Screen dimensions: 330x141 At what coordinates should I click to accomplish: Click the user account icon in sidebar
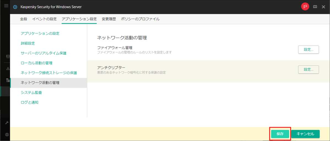tap(7, 134)
